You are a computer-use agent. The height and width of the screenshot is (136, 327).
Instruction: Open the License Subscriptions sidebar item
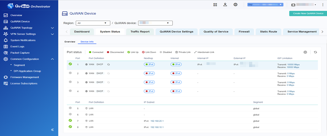[24, 83]
